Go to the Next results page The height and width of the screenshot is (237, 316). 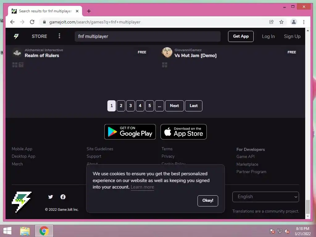(x=174, y=106)
